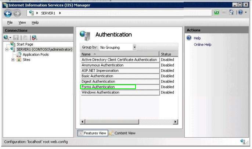Switch to the Features View tab
252x149 pixels.
click(x=93, y=133)
